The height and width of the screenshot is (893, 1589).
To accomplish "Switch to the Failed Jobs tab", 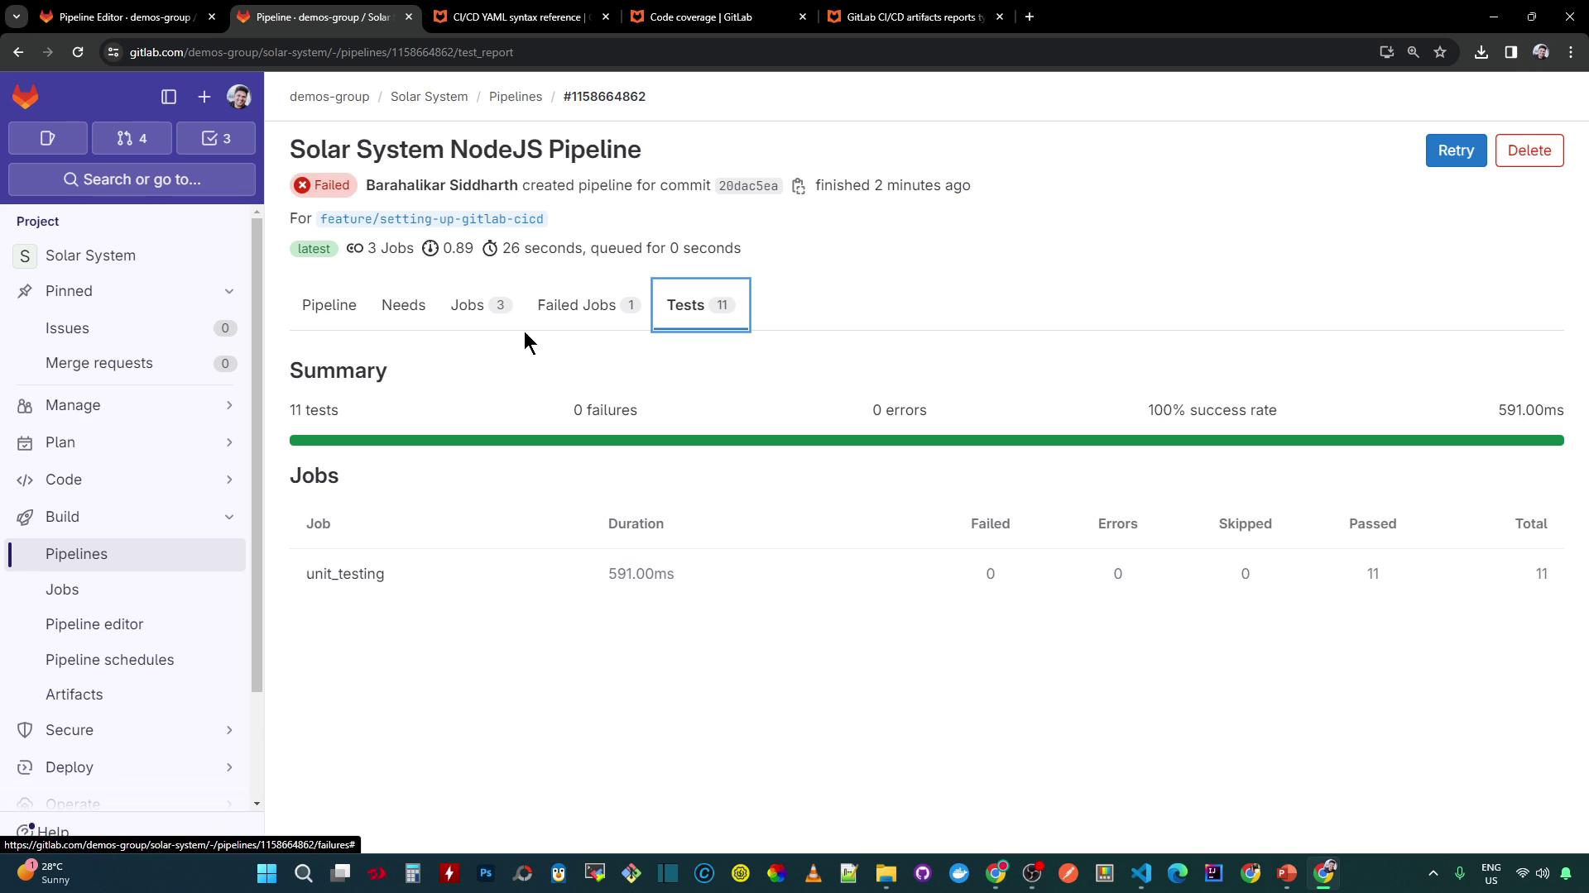I will pyautogui.click(x=588, y=305).
